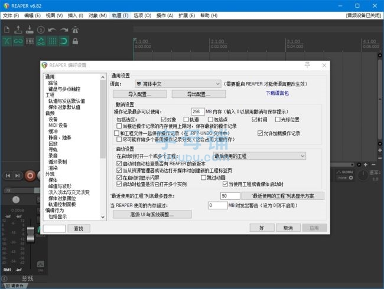This screenshot has width=384, height=289.
Task: Open the '文件 (F)' menu
Action: click(11, 15)
